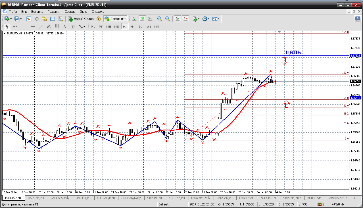The image size is (363, 208).
Task: Click the zoom in magnifier icon
Action: (160, 19)
